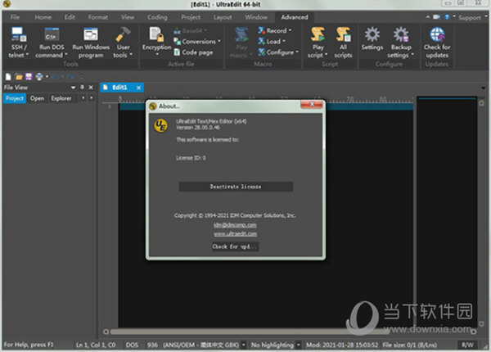Open the tab list dropdown at the editor's right edge
491x352 pixels.
click(484, 88)
